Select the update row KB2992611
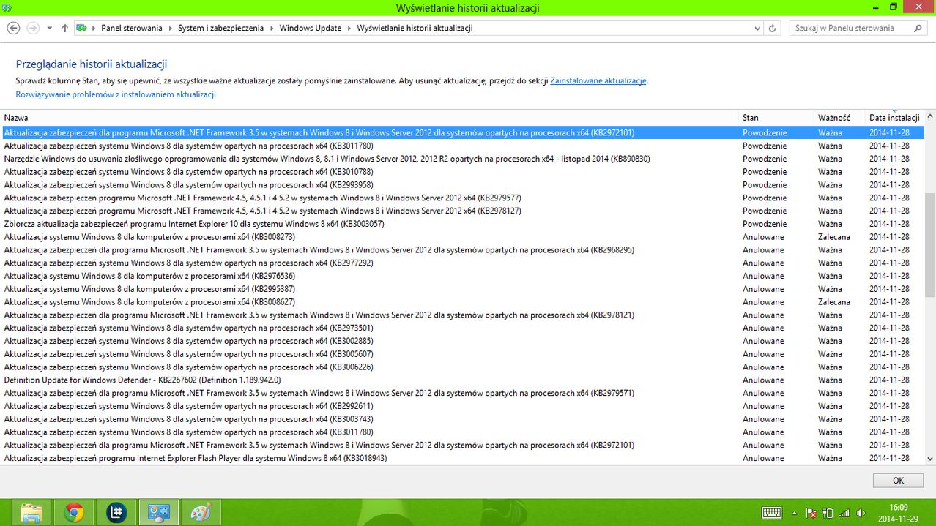Viewport: 936px width, 526px height. tap(462, 406)
